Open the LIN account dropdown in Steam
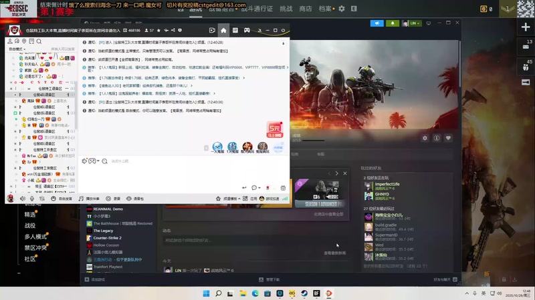535x300 pixels. click(411, 23)
